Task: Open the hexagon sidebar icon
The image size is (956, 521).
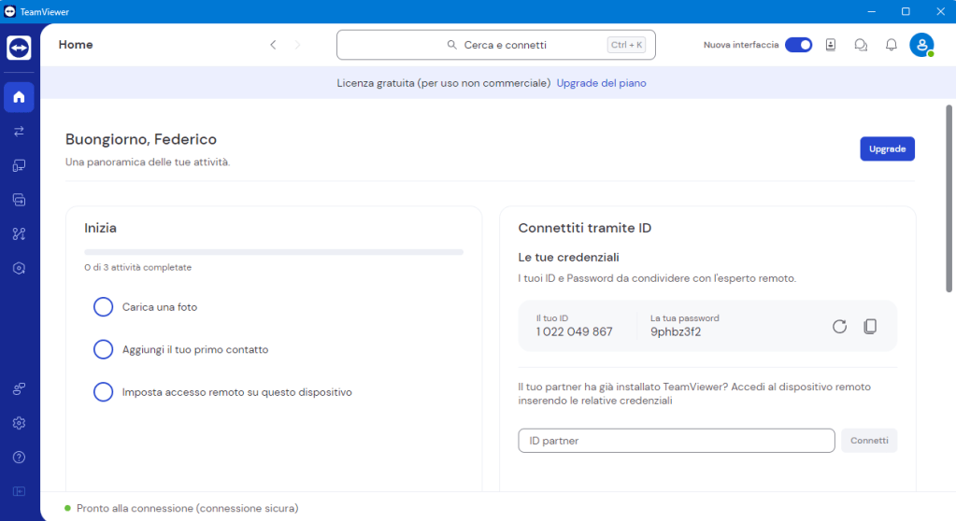Action: pyautogui.click(x=19, y=268)
